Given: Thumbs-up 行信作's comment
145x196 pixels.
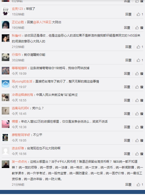Looking at the screenshot, I should pos(140,60).
